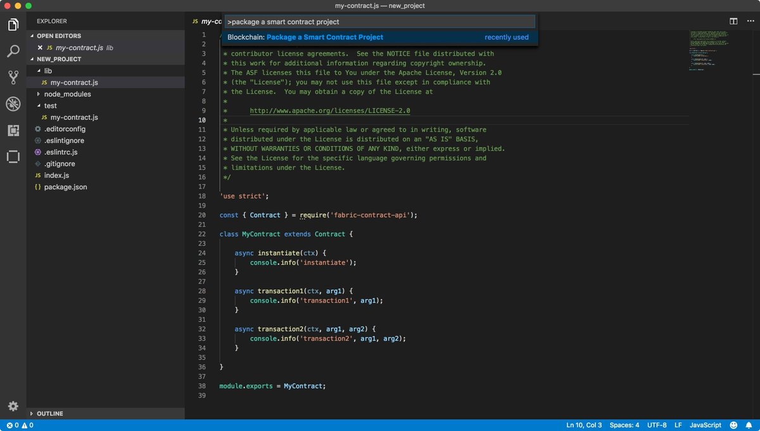
Task: Click the EXPLORER panel title
Action: click(52, 22)
